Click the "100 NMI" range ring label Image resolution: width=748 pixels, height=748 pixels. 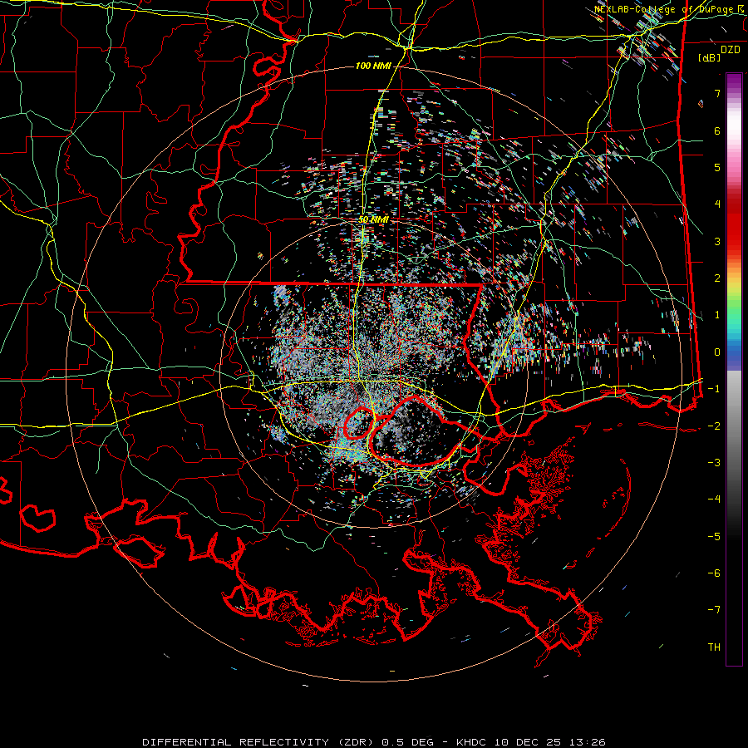click(373, 66)
